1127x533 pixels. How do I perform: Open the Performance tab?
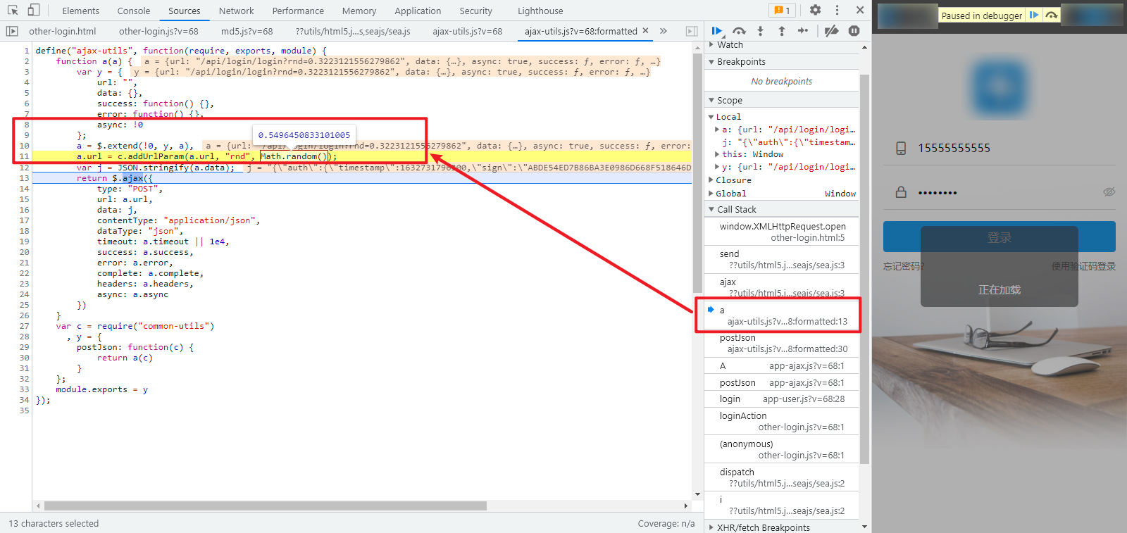pyautogui.click(x=298, y=11)
